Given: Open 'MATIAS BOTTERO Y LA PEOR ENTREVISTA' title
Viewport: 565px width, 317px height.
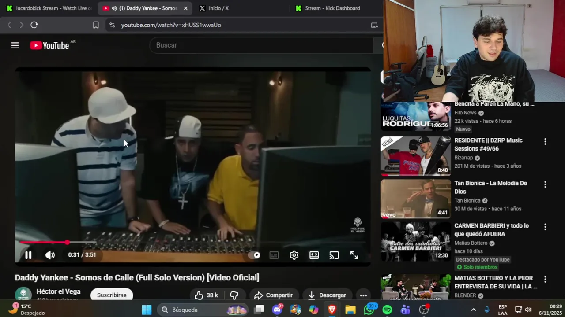Looking at the screenshot, I should (x=496, y=282).
